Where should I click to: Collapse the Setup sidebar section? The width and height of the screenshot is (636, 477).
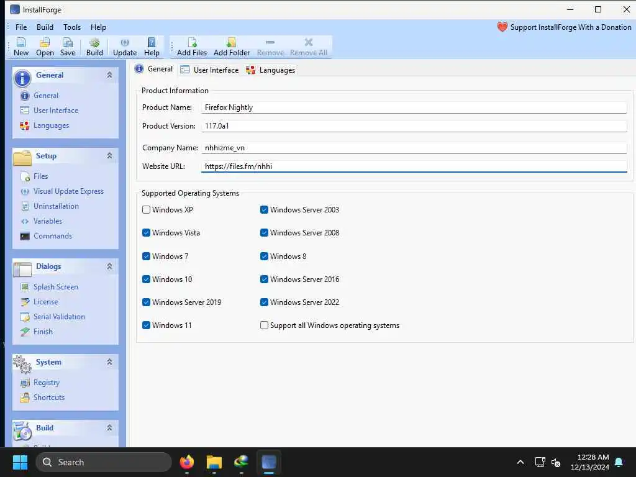tap(109, 156)
